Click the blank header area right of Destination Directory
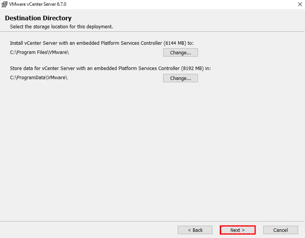Viewport: 305px width, 238px height. pos(191,18)
